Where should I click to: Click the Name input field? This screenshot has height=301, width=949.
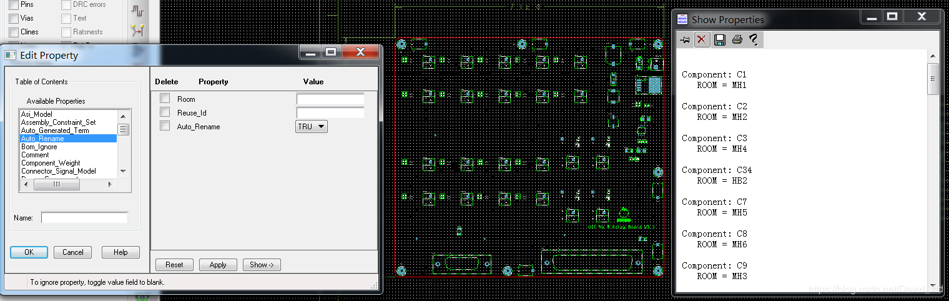(84, 218)
